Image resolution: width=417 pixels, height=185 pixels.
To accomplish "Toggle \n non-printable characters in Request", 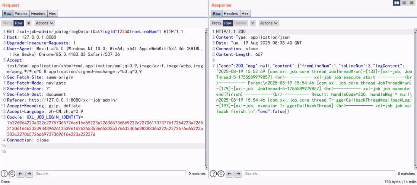I will pos(29,23).
